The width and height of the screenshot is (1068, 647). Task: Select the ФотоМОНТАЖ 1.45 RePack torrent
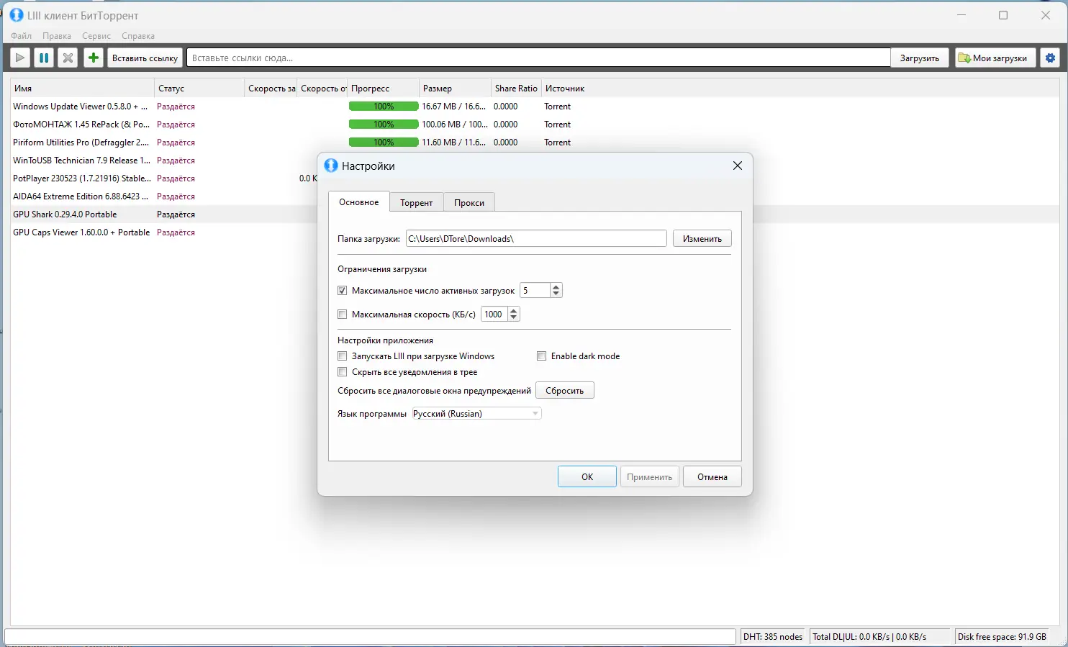point(81,125)
